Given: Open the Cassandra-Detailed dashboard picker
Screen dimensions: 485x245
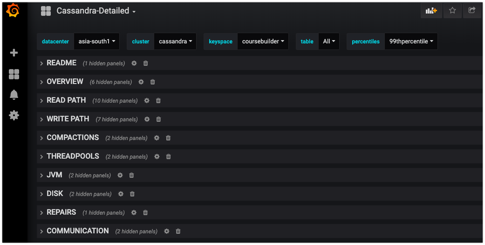Looking at the screenshot, I should (x=96, y=11).
